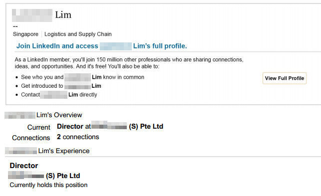Click the Contact Lim directly bullet
This screenshot has height=196, width=321.
tap(59, 95)
